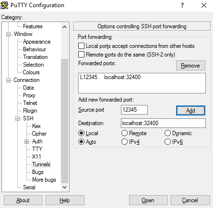
Task: Click the category tree scroll down arrow
Action: (x=64, y=187)
